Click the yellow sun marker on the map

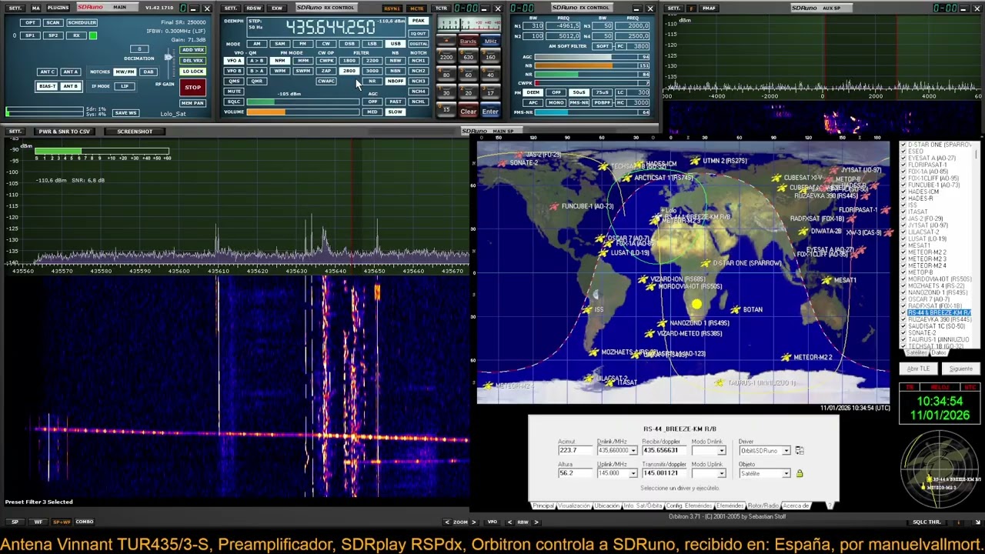click(696, 305)
